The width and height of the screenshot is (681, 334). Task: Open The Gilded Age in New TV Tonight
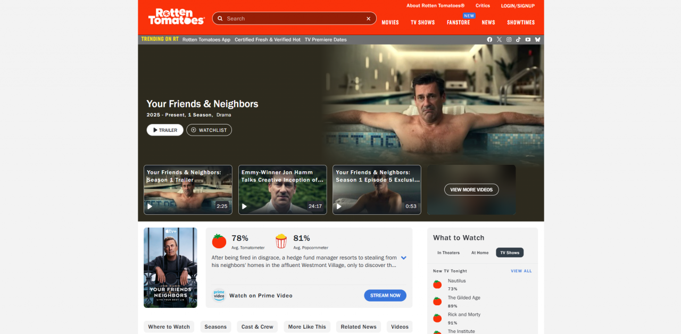464,298
